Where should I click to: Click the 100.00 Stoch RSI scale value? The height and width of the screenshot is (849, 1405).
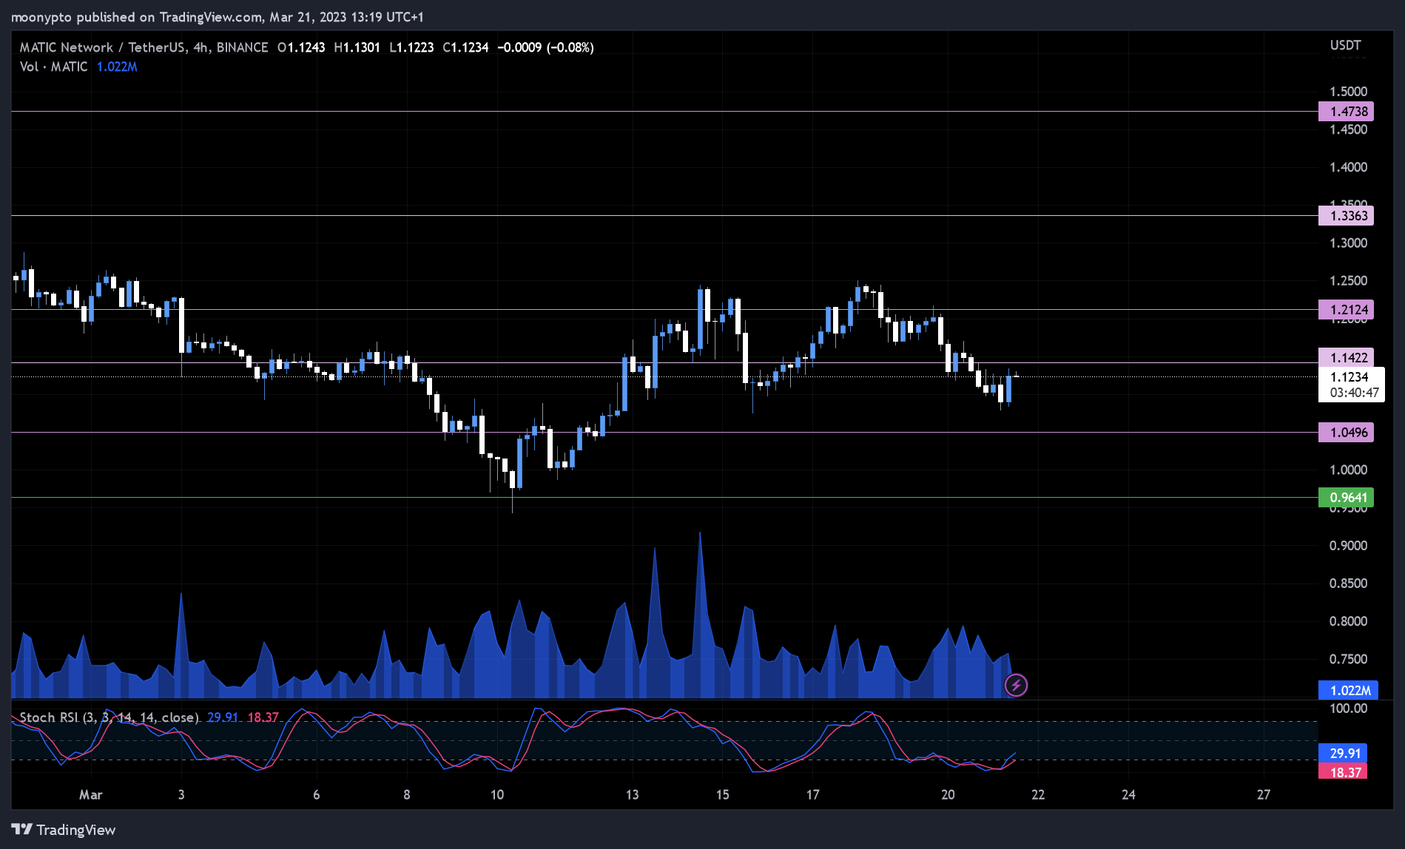pyautogui.click(x=1348, y=708)
